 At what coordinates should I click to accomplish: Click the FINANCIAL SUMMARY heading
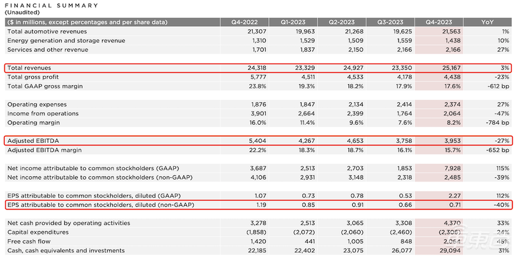click(x=51, y=5)
